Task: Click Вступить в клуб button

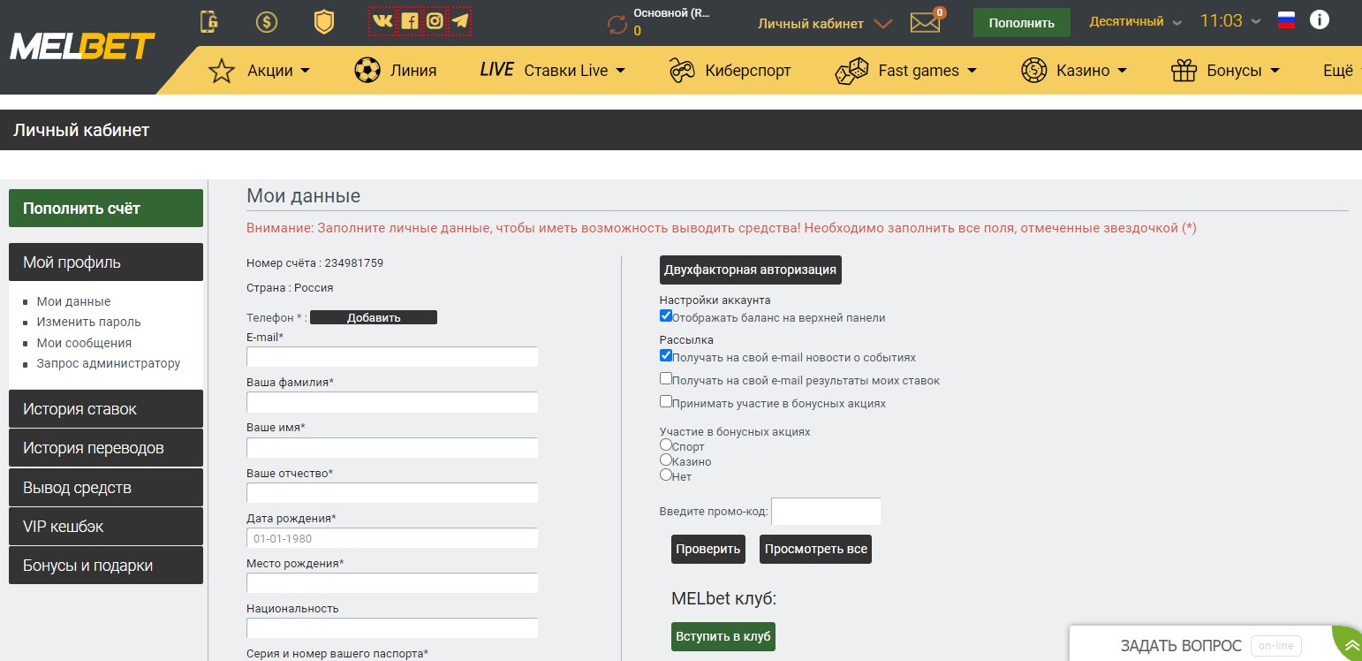Action: [723, 636]
